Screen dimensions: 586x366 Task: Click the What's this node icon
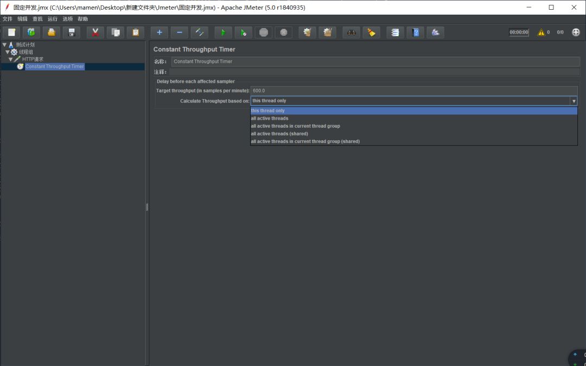[x=436, y=32]
